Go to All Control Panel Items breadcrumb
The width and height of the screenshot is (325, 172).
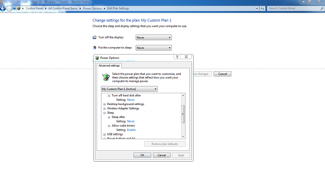tap(63, 8)
